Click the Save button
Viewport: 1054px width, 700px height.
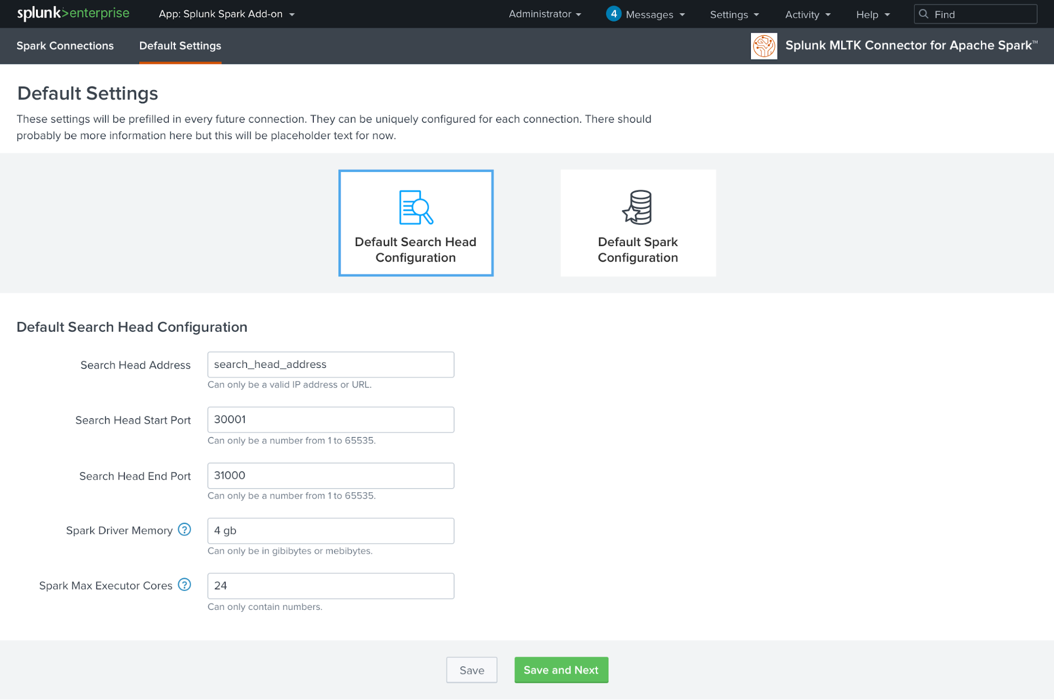point(471,670)
